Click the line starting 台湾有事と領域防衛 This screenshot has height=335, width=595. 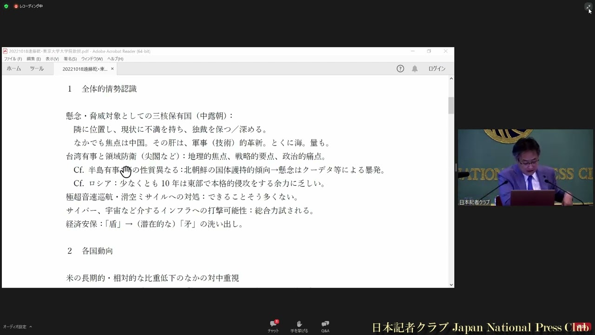point(196,156)
